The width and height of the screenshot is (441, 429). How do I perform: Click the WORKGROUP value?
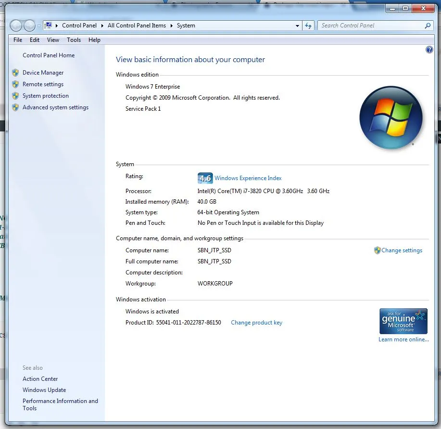215,284
